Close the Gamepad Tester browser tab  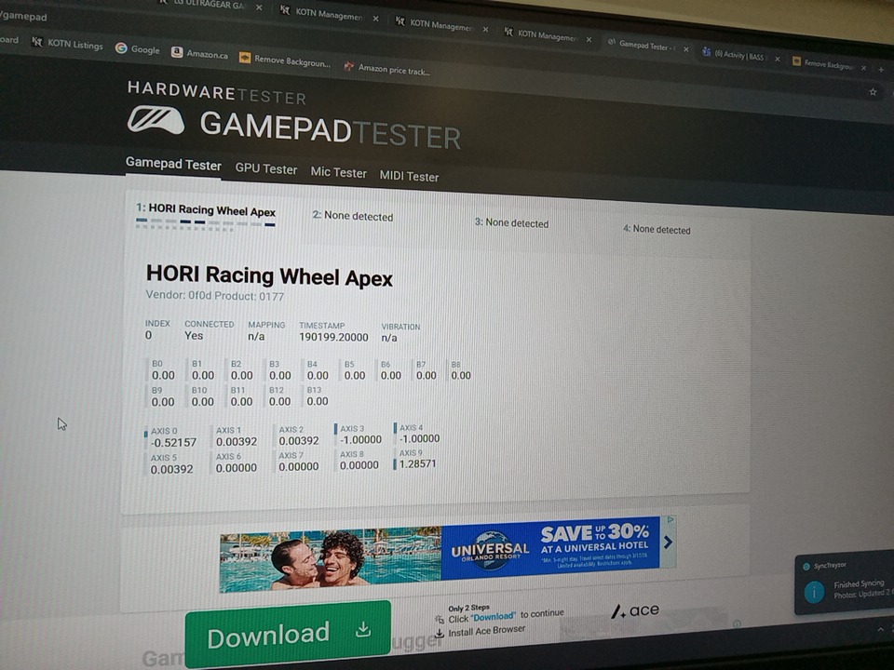click(x=686, y=48)
